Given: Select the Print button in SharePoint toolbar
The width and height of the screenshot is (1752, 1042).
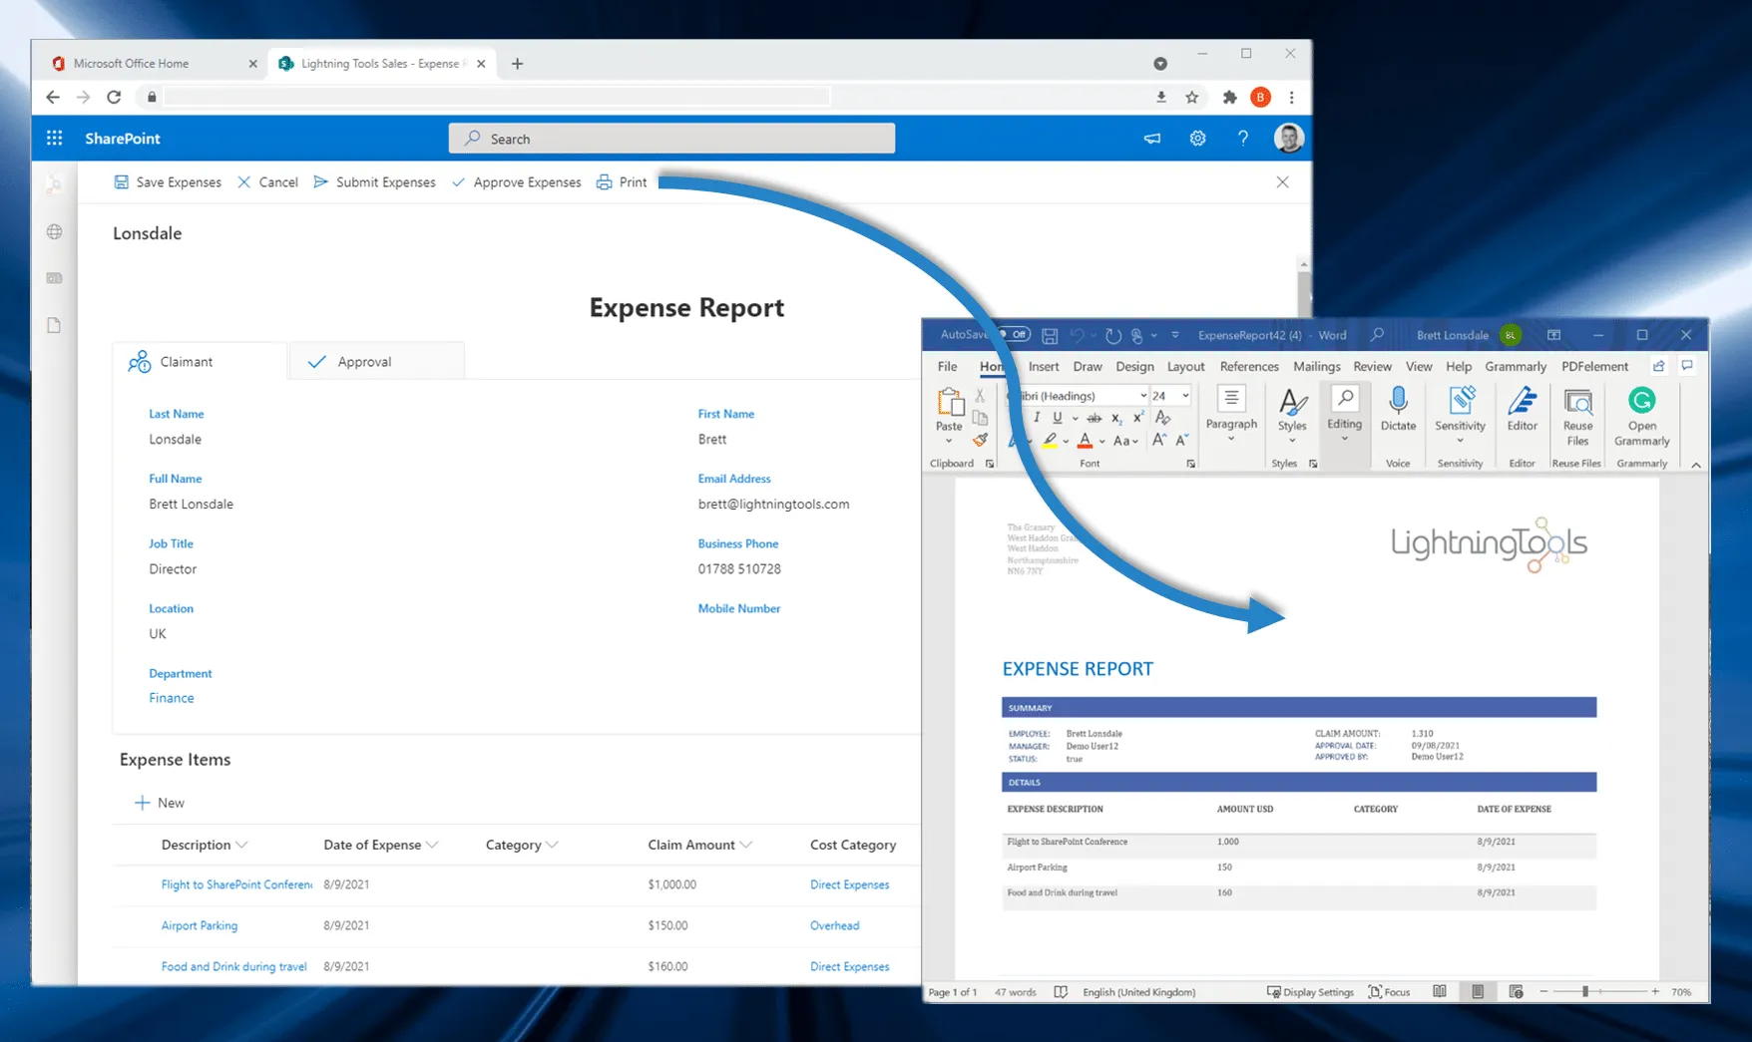Looking at the screenshot, I should [x=622, y=181].
